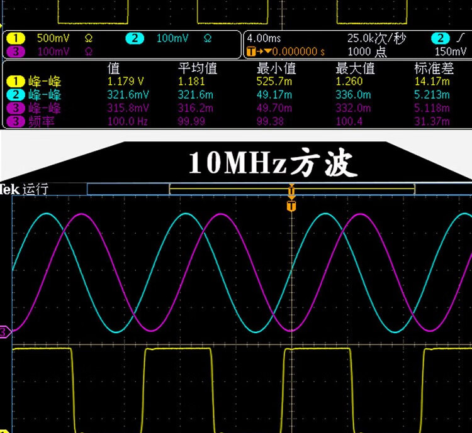Click the 频率 measurement label

pos(42,121)
